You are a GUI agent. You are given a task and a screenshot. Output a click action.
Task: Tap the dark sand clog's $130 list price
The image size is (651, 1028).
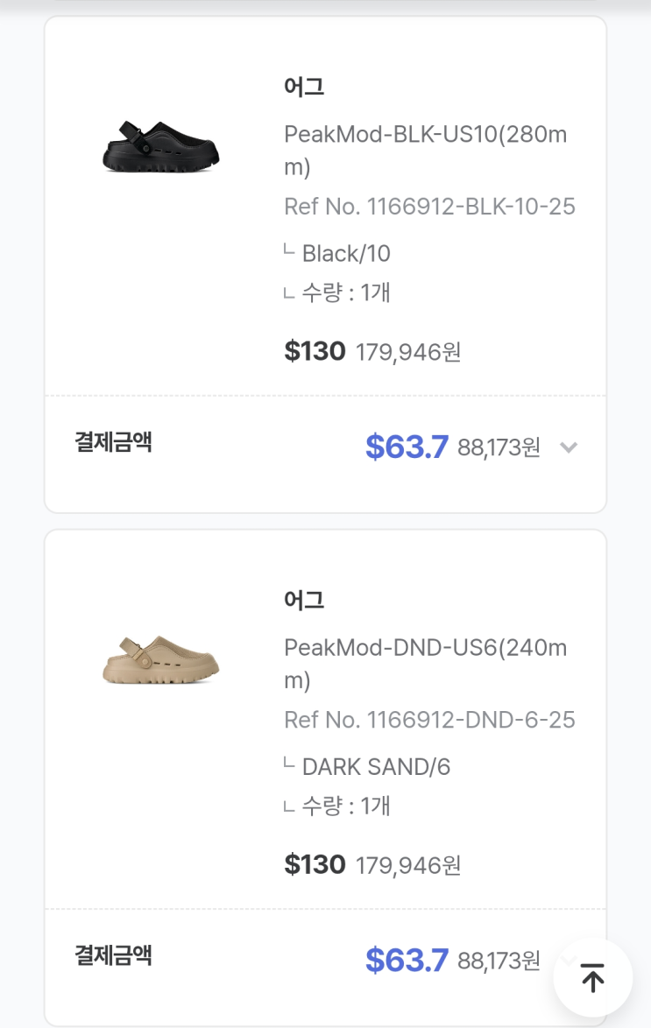(x=315, y=864)
